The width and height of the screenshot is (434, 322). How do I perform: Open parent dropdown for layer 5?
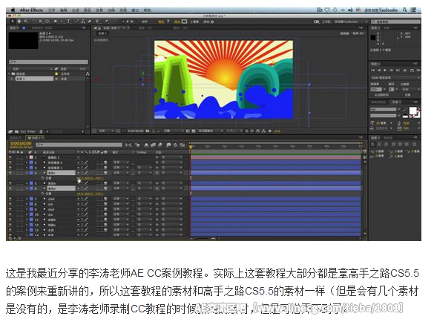tap(172, 183)
